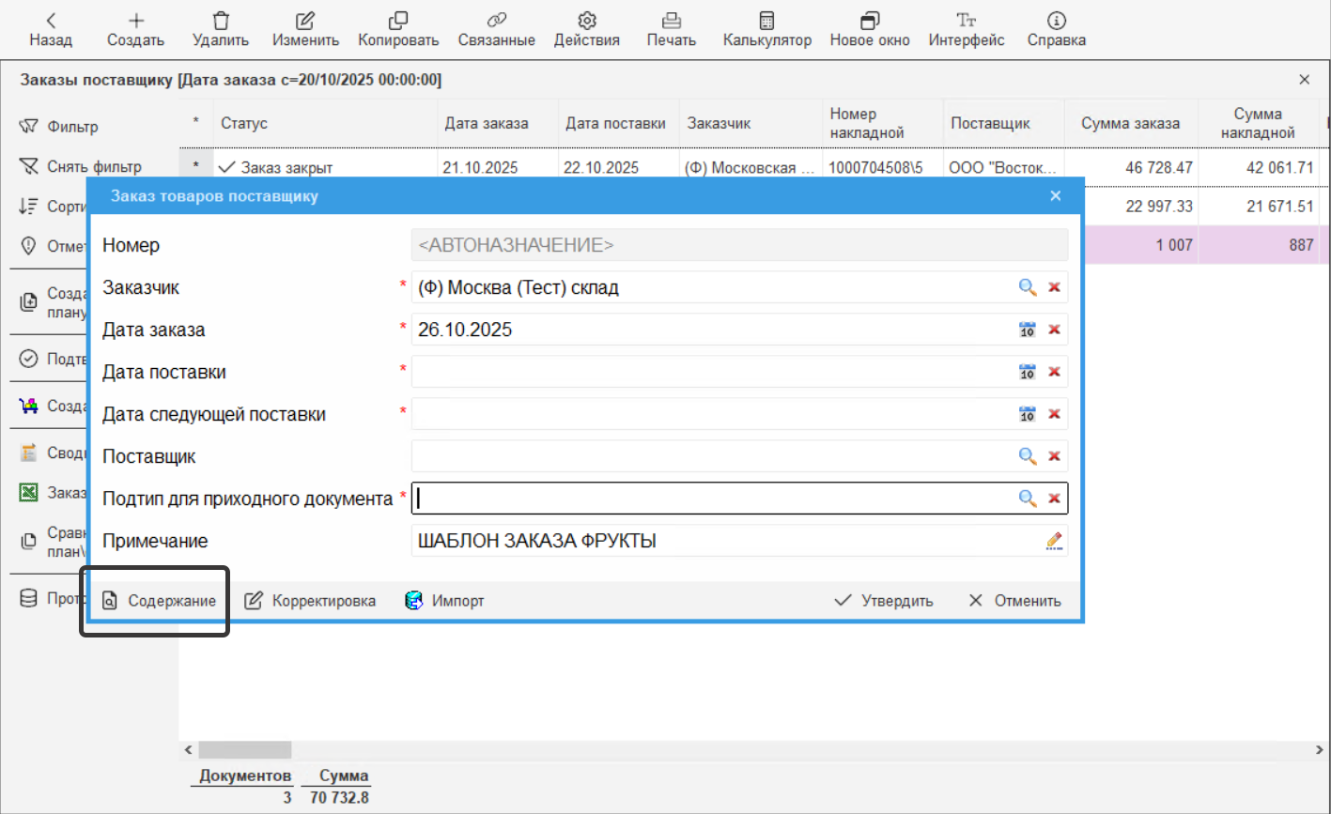Click the Создать plus icon in toolbar
The height and width of the screenshot is (814, 1331).
point(136,21)
